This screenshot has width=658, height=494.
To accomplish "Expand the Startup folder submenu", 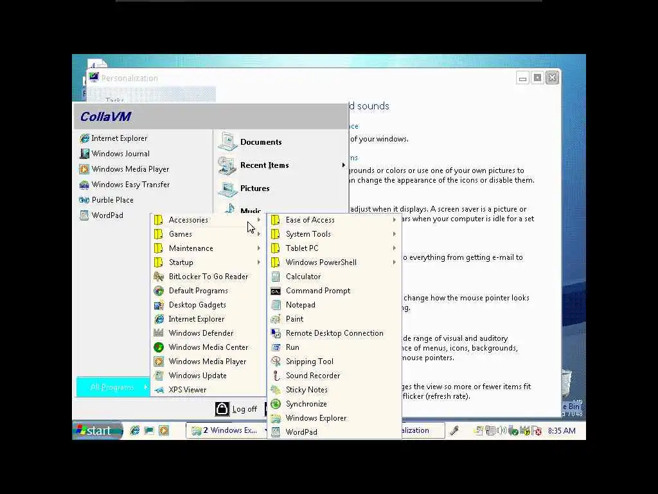I will tap(208, 262).
